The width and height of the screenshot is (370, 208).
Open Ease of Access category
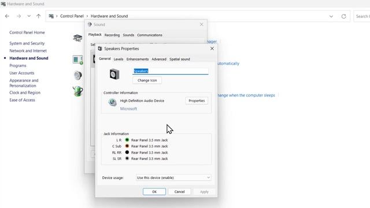[22, 100]
